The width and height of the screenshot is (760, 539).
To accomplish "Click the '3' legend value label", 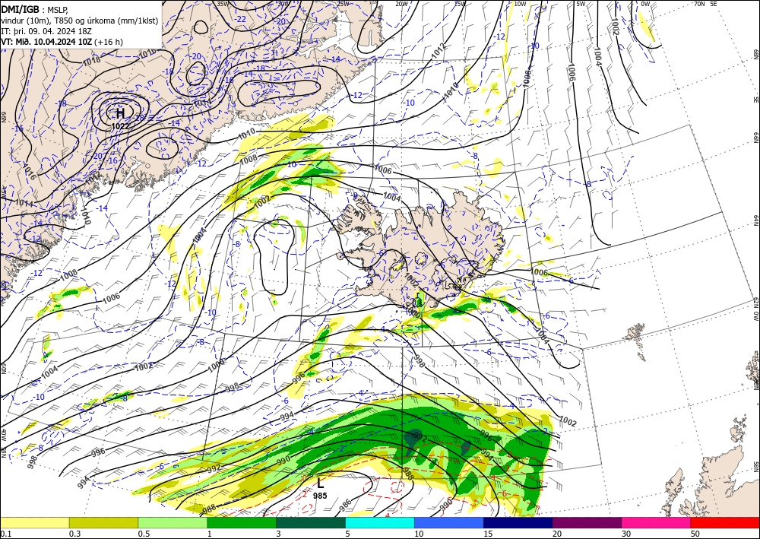I will (x=278, y=534).
